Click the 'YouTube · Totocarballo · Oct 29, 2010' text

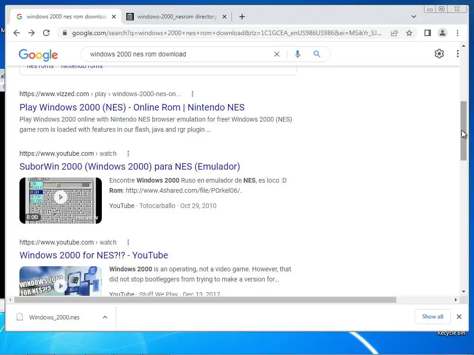[x=162, y=206]
